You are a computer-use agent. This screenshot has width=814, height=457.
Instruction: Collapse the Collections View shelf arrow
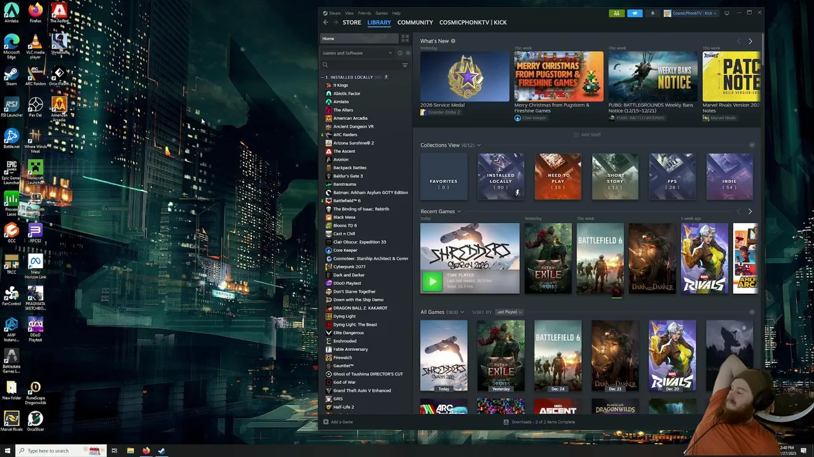coord(752,145)
